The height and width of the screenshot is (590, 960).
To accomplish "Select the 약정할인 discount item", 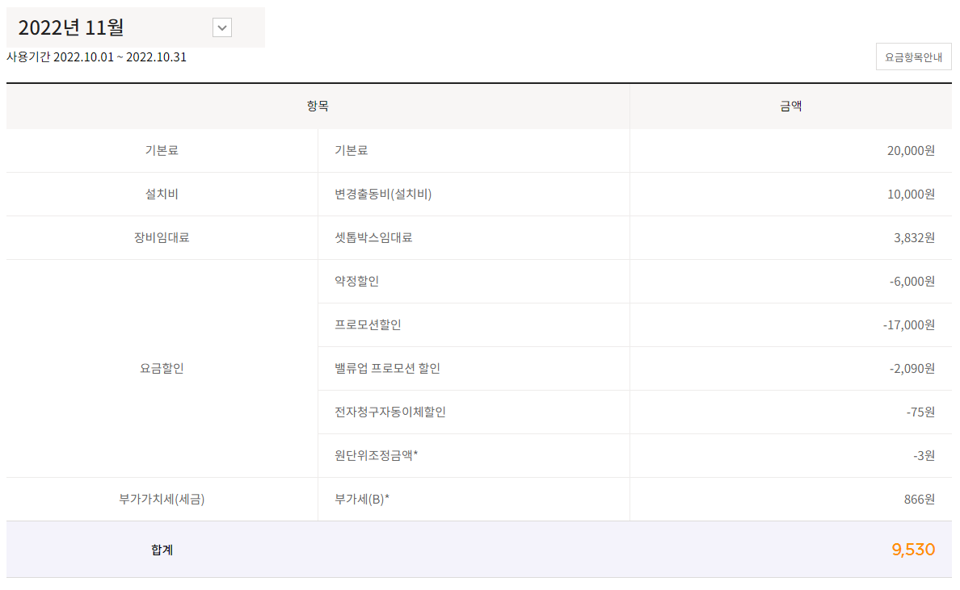I will coord(356,282).
